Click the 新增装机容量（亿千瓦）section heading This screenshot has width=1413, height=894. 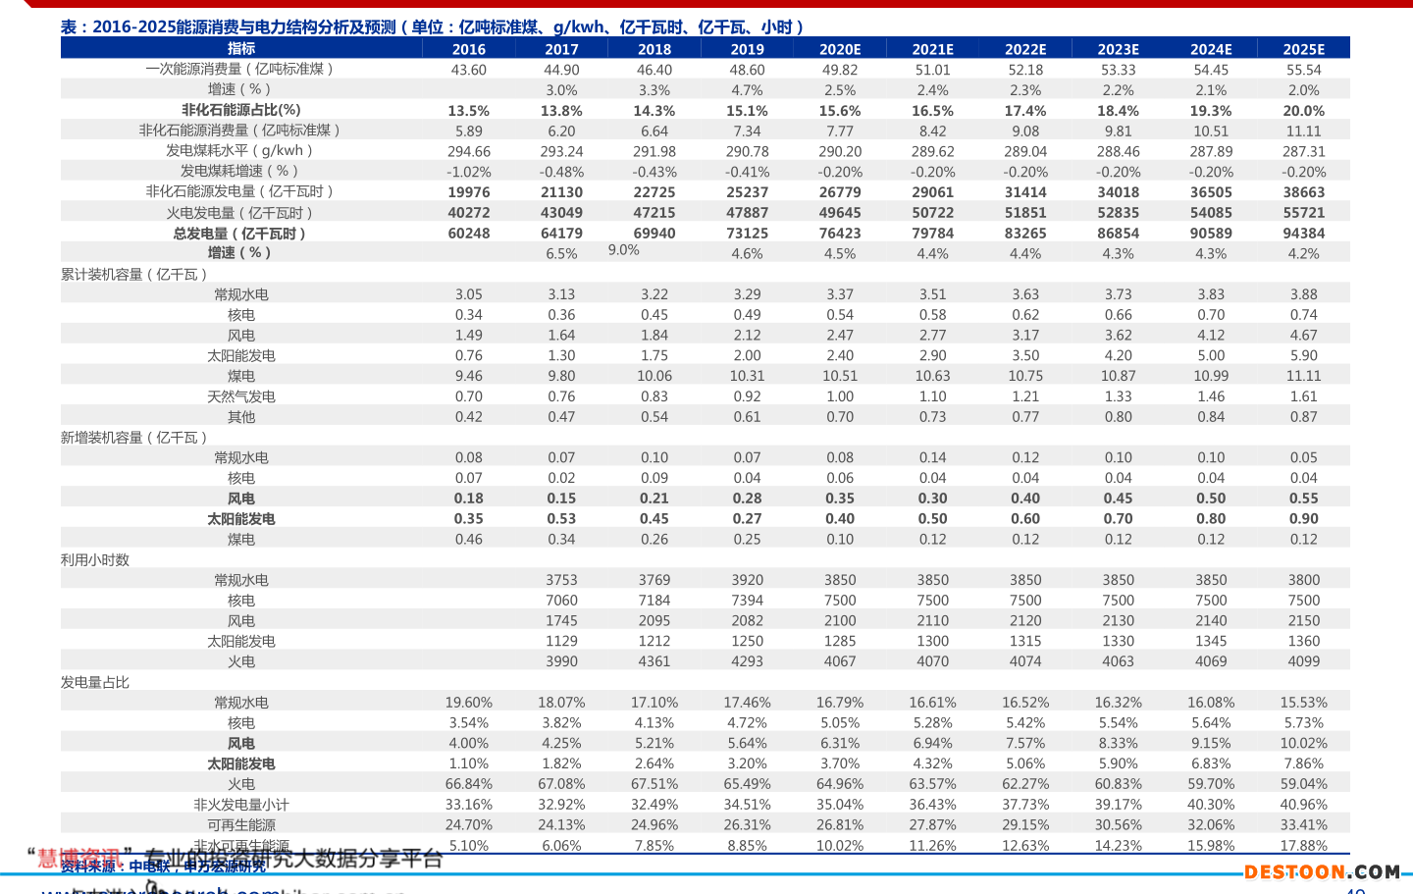point(134,437)
